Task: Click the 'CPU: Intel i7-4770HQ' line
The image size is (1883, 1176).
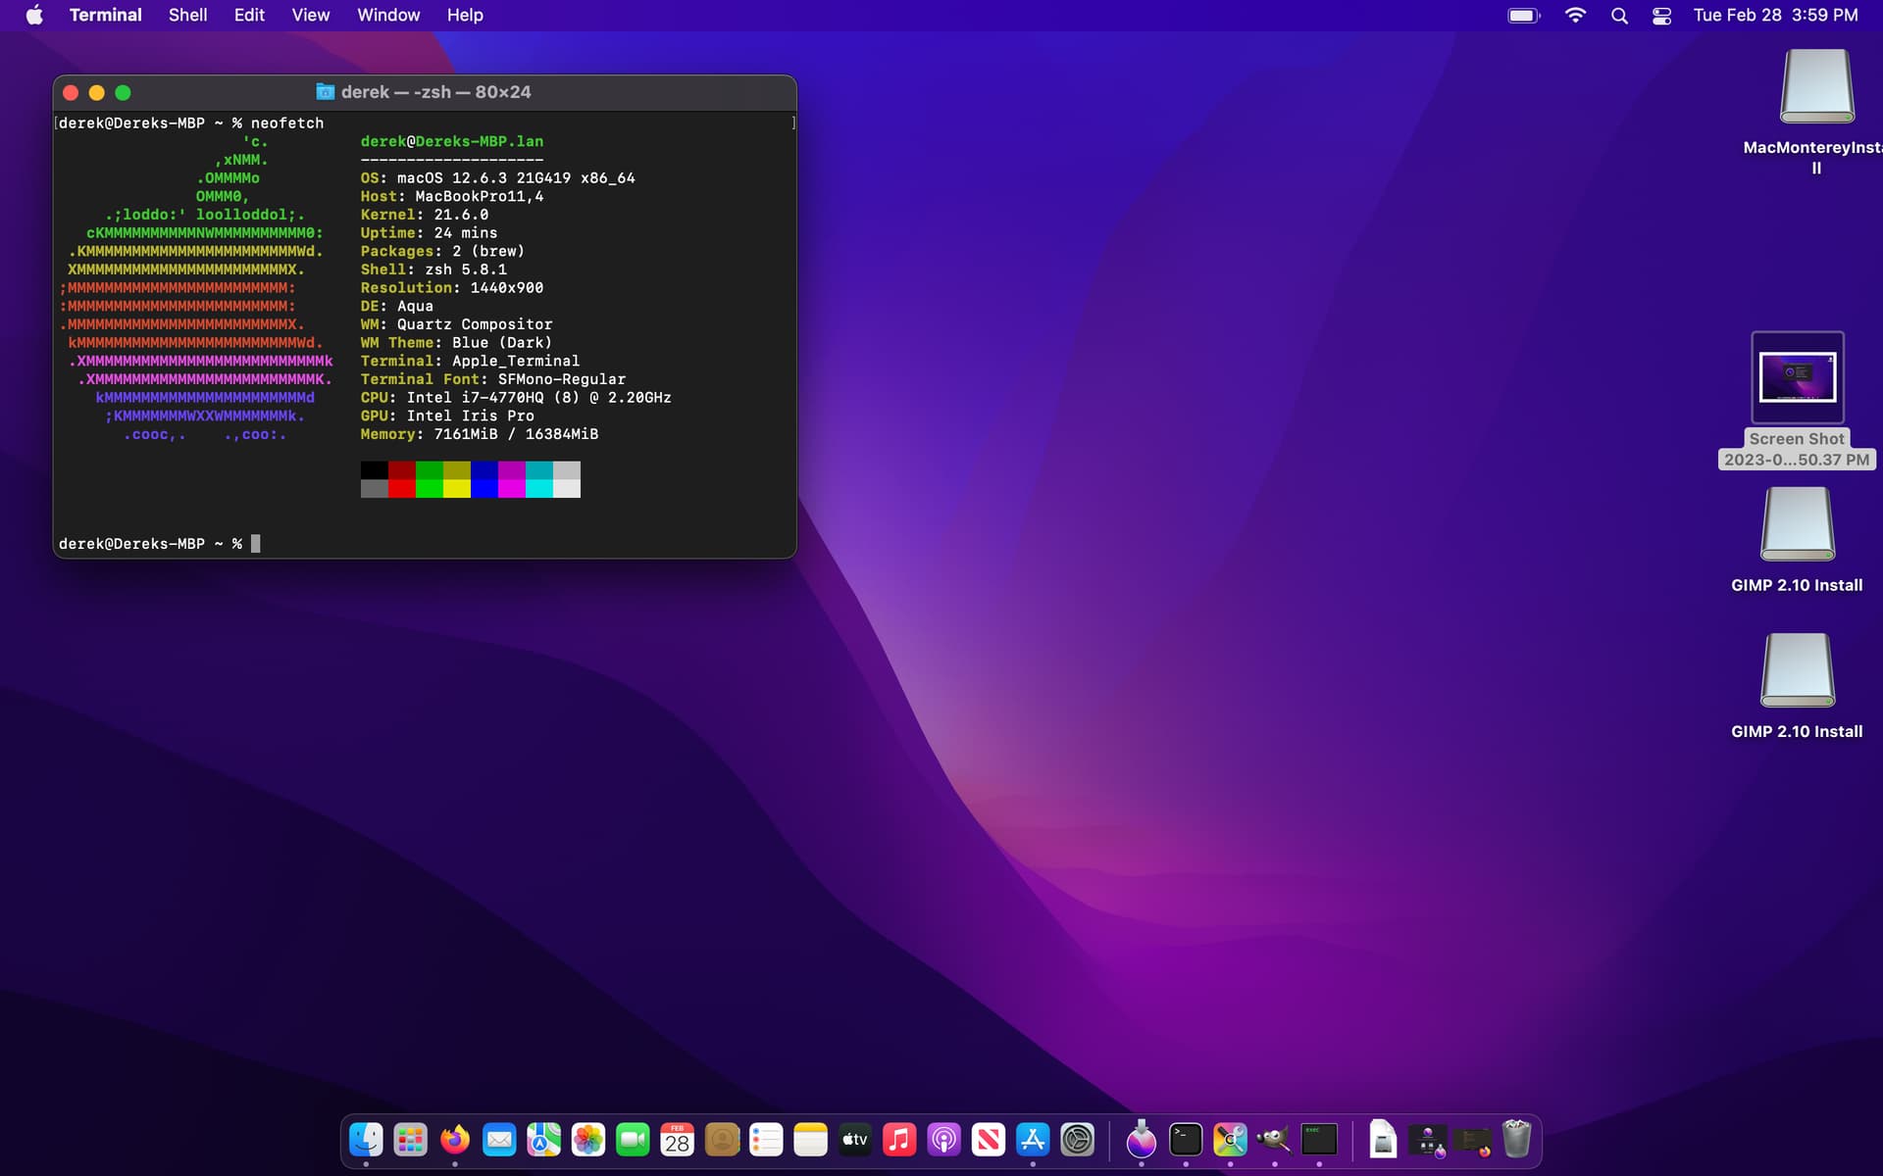Action: 516,397
